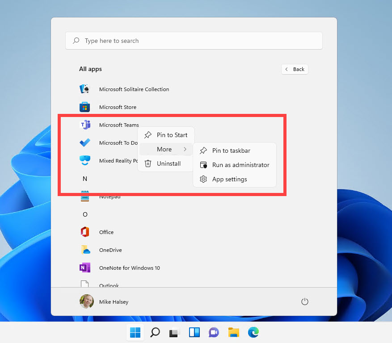Click the Microsoft Teams icon
Image resolution: width=392 pixels, height=343 pixels.
click(x=85, y=125)
